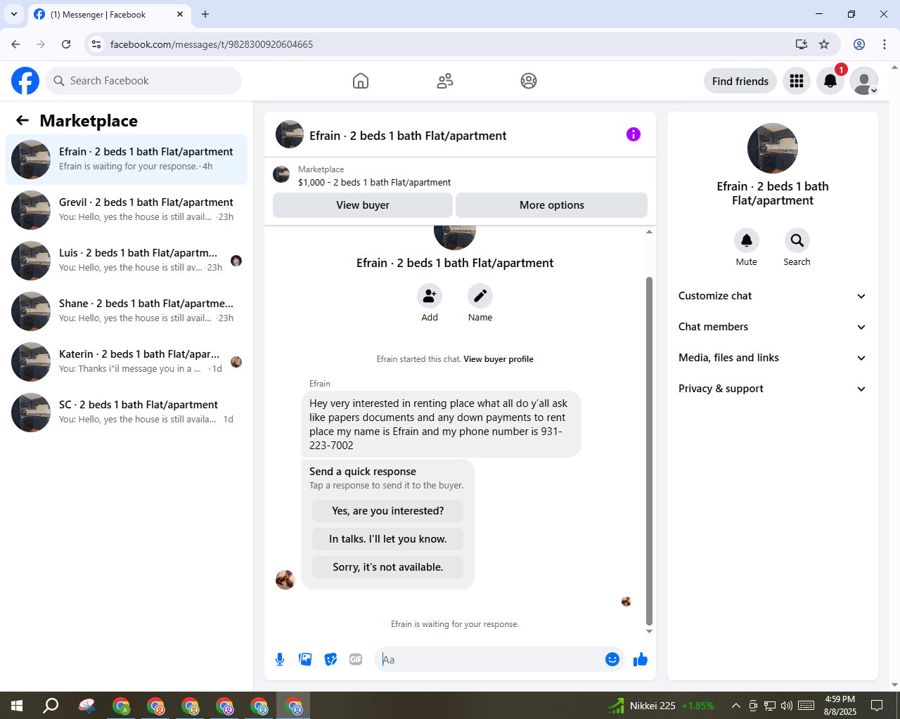Open Grevil's conversation in the list
The image size is (900, 719).
[x=127, y=210]
